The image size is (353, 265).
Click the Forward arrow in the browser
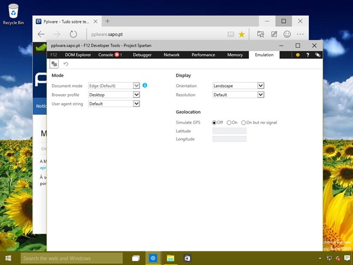click(x=56, y=34)
